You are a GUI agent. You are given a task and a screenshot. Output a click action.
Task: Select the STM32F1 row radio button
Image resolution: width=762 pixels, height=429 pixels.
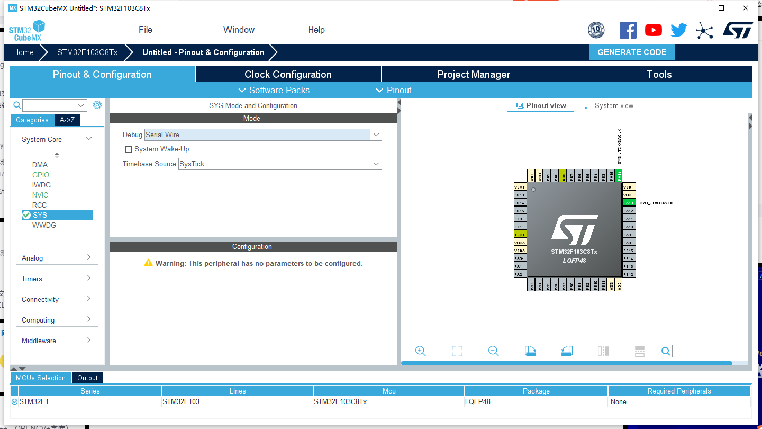click(x=14, y=402)
